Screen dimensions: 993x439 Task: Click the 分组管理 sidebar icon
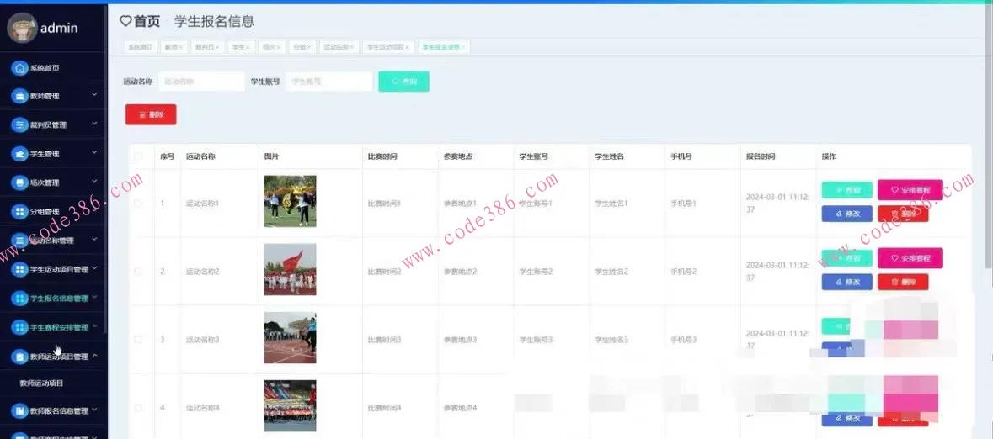pos(20,212)
